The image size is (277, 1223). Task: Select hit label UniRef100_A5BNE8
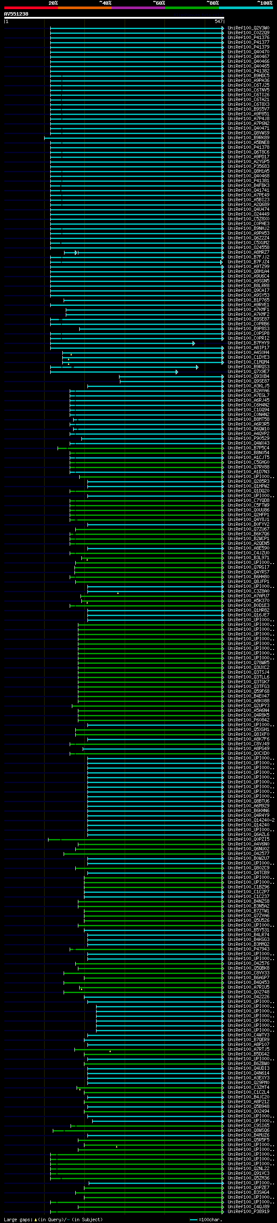pyautogui.click(x=248, y=143)
